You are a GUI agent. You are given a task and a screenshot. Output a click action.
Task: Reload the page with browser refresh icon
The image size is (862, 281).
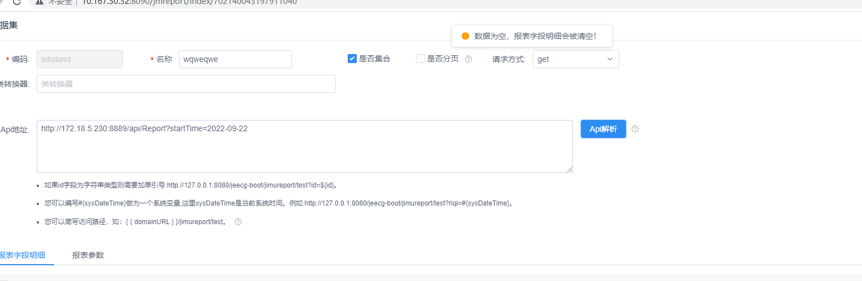point(16,2)
